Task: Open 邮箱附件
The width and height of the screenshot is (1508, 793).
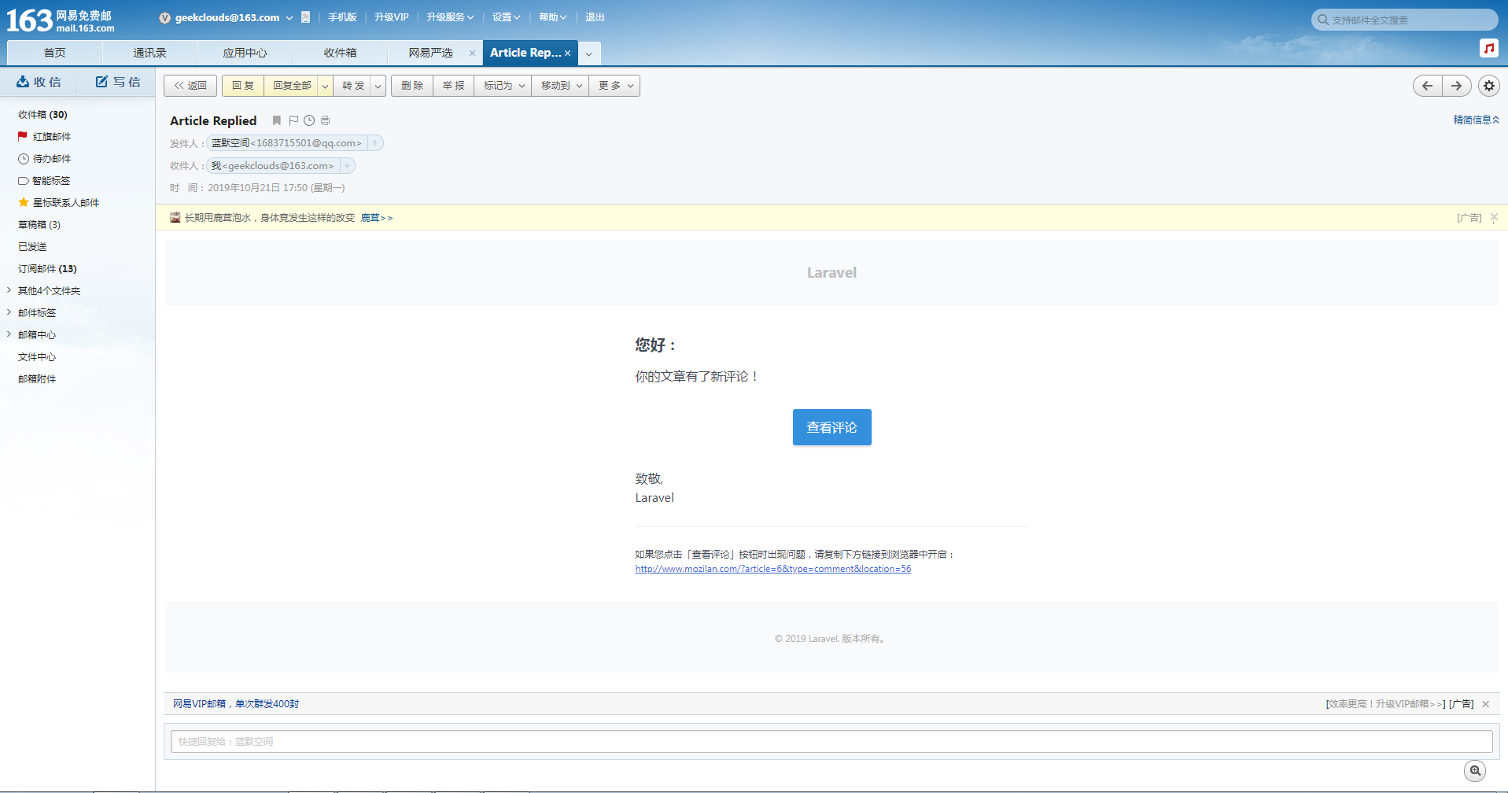Action: pyautogui.click(x=37, y=379)
